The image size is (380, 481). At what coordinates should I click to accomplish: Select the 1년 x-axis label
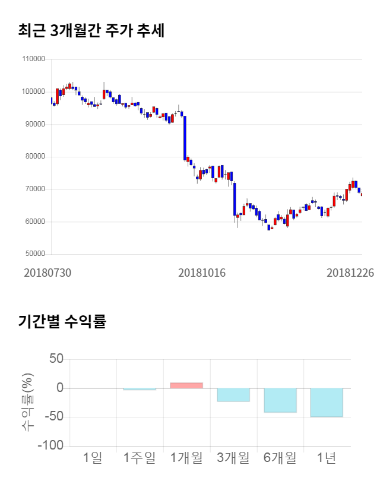coord(327,458)
